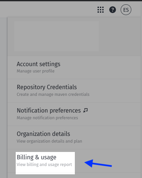This screenshot has width=142, height=178.
Task: Click the Organization details heading
Action: (43, 134)
